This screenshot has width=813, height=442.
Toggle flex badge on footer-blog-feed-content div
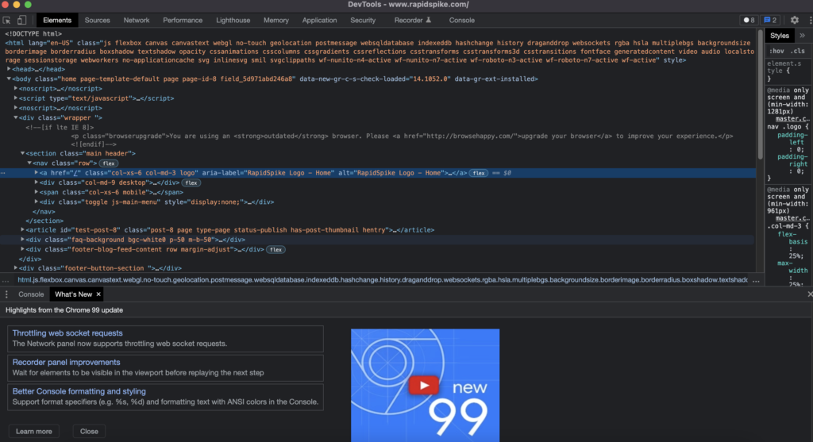[x=275, y=250]
